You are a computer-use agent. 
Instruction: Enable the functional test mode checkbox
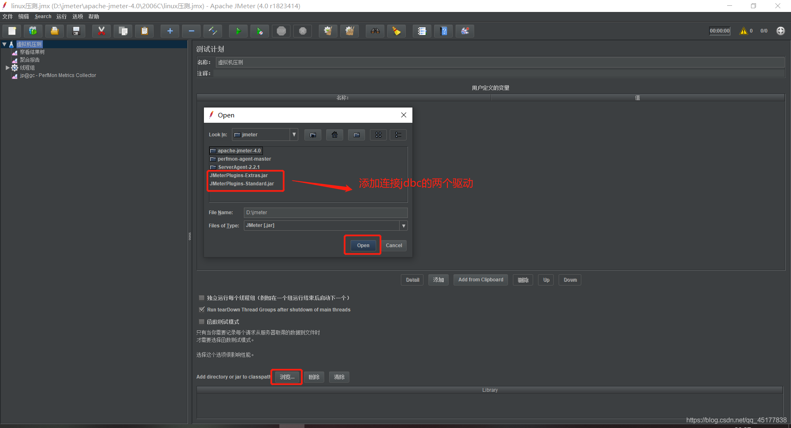202,322
